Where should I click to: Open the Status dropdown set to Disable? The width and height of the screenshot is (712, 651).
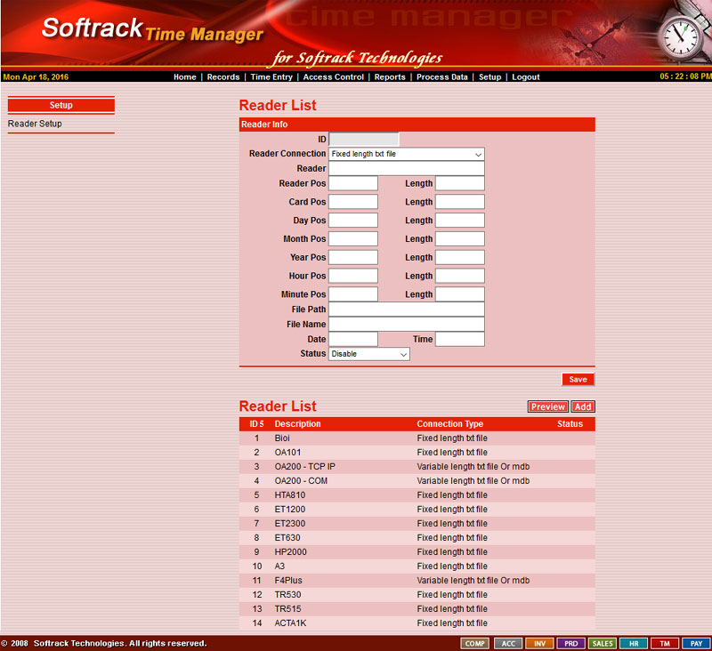(x=368, y=354)
